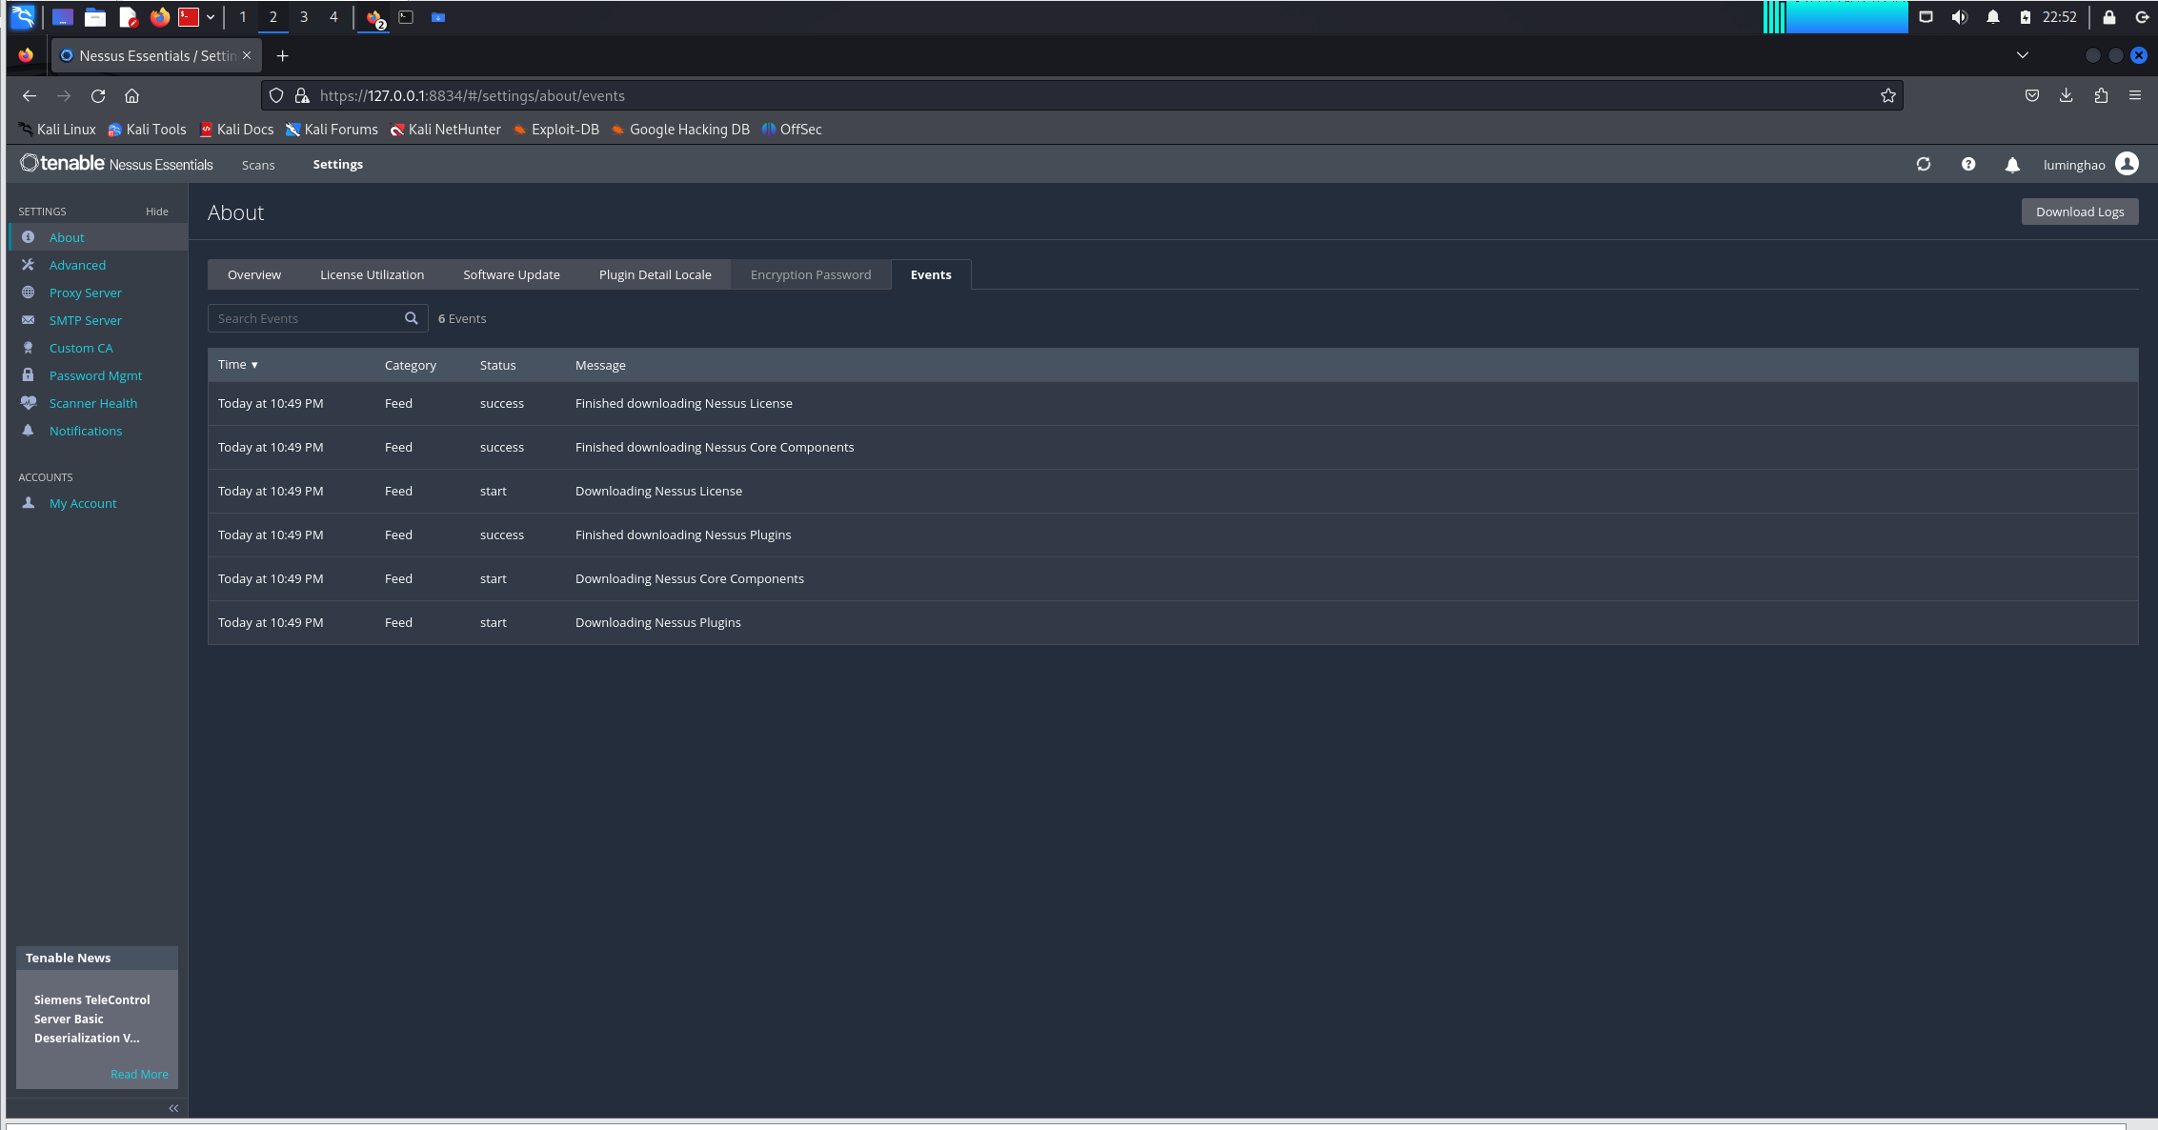The width and height of the screenshot is (2158, 1130).
Task: Open Scanner Health in sidebar
Action: pos(92,403)
